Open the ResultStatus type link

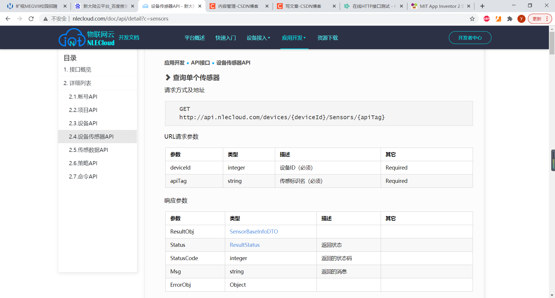click(245, 245)
